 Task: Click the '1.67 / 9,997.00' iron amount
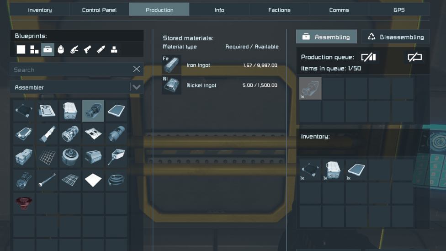tap(260, 65)
